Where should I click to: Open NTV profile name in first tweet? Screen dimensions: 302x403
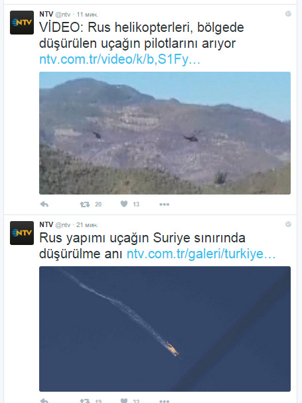pyautogui.click(x=46, y=14)
